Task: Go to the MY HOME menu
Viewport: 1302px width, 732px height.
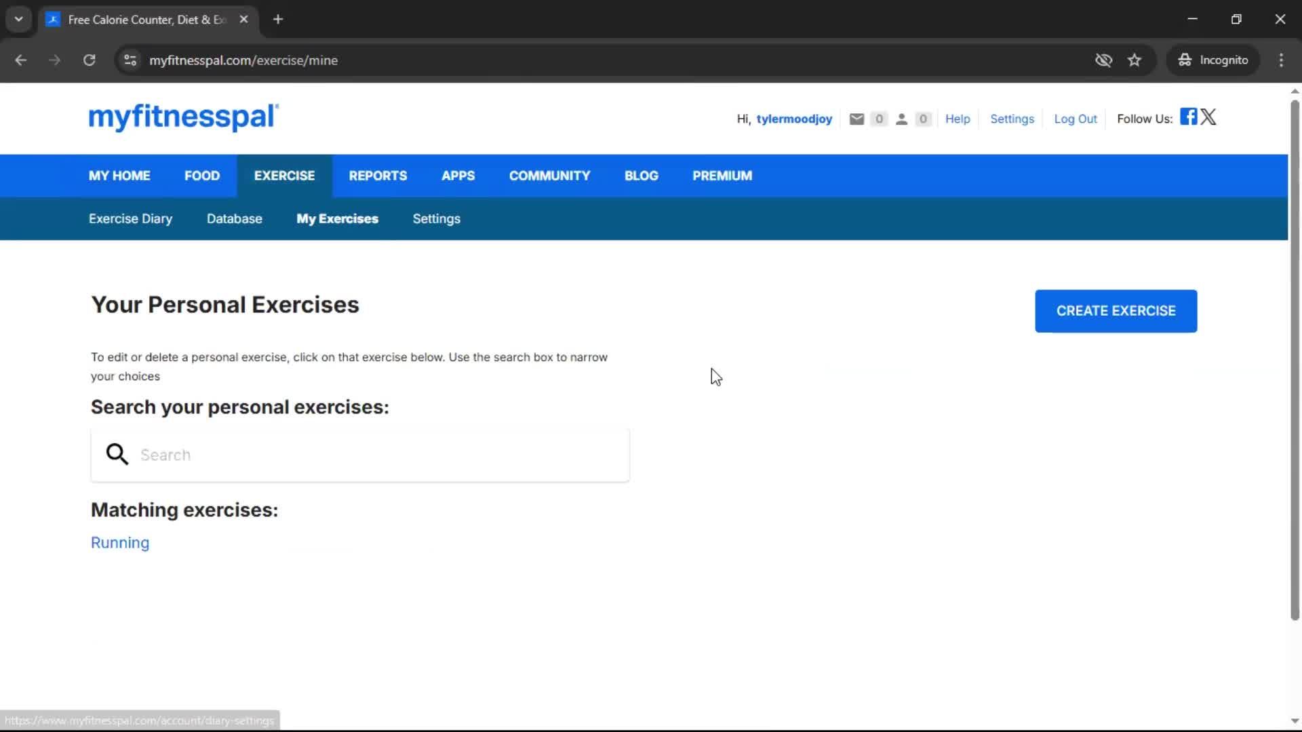Action: 119,176
